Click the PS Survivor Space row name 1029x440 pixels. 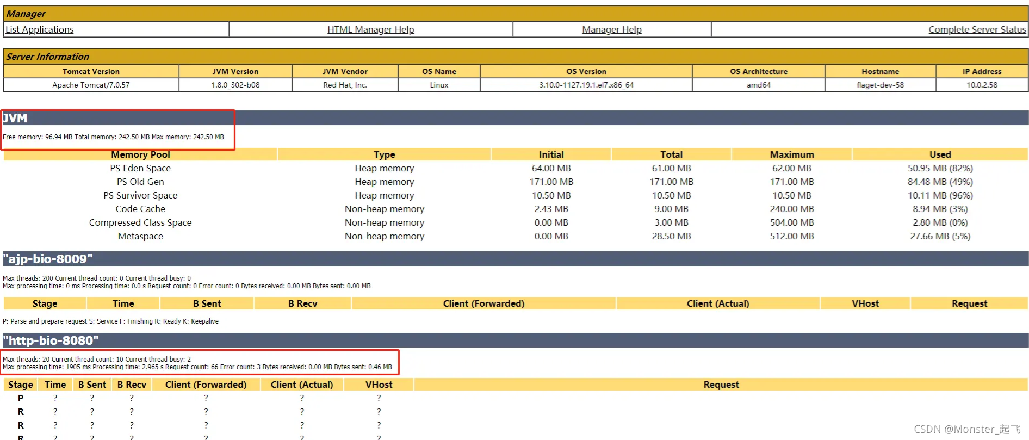pyautogui.click(x=140, y=195)
